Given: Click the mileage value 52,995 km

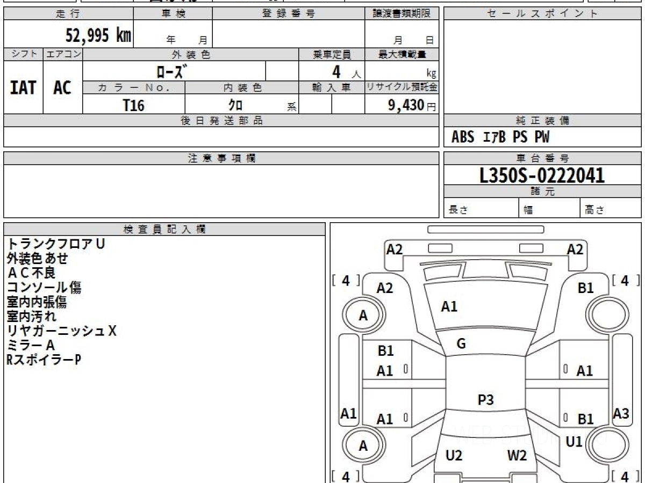Looking at the screenshot, I should pos(98,35).
